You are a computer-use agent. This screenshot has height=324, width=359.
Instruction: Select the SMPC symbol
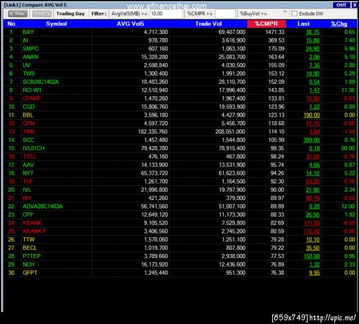tap(31, 49)
